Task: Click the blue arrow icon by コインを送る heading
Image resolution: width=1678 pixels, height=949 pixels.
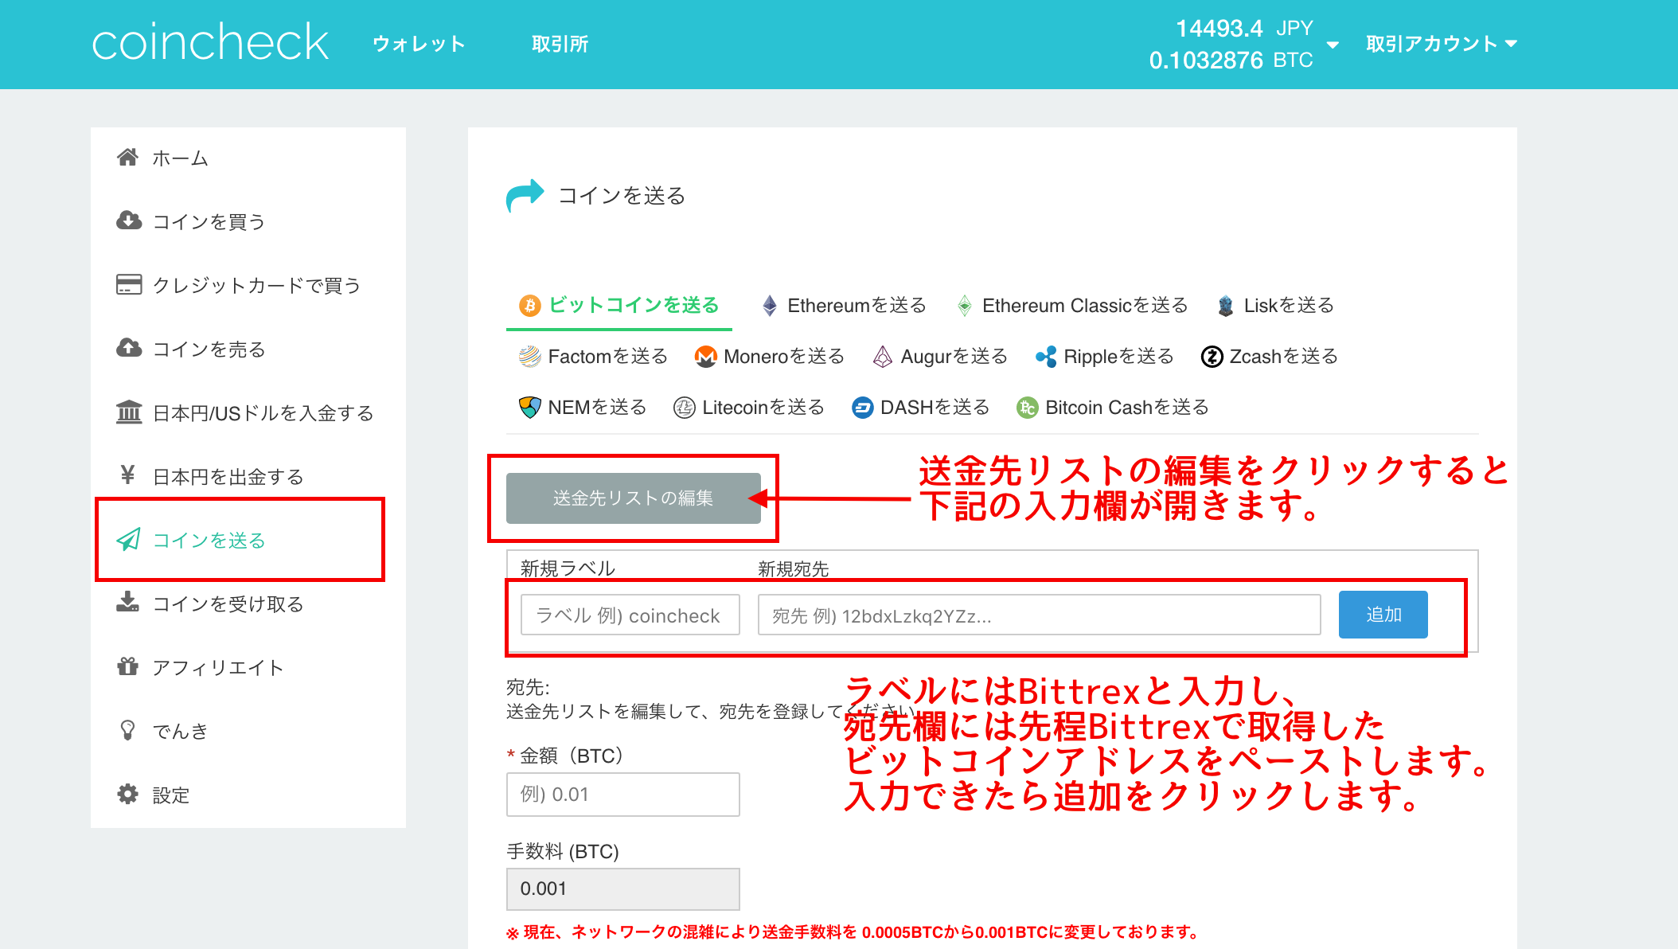Action: (x=525, y=195)
